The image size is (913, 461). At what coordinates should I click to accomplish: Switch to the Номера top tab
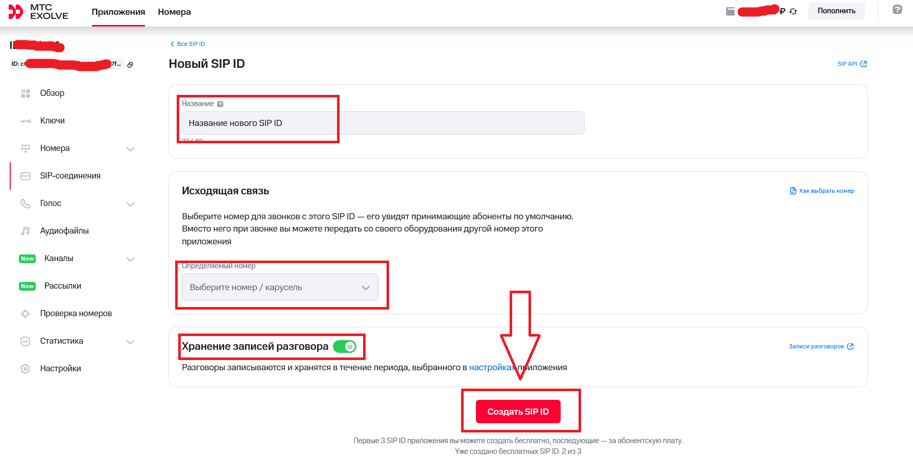(x=174, y=12)
